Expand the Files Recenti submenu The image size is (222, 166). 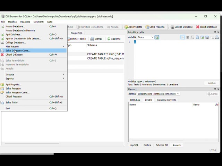pos(33,46)
